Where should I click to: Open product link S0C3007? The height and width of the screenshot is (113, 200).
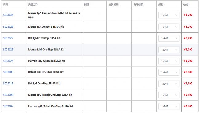8,106
